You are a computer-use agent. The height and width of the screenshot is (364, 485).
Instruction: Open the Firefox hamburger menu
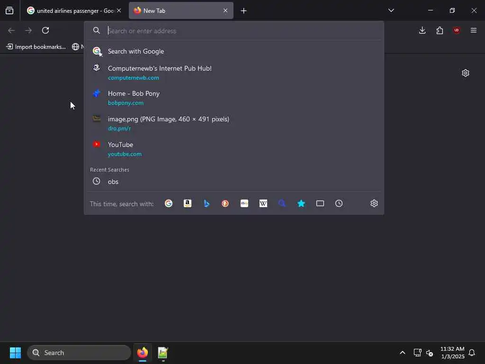click(x=474, y=30)
